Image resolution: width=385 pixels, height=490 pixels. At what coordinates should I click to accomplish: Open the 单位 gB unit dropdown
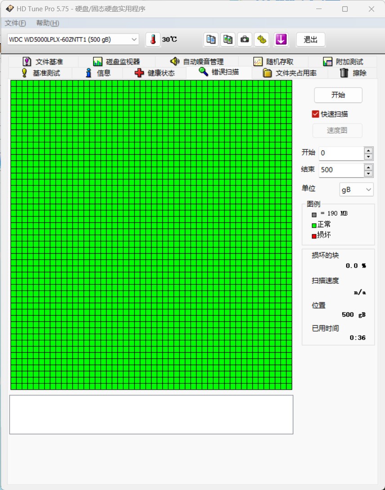click(x=356, y=190)
